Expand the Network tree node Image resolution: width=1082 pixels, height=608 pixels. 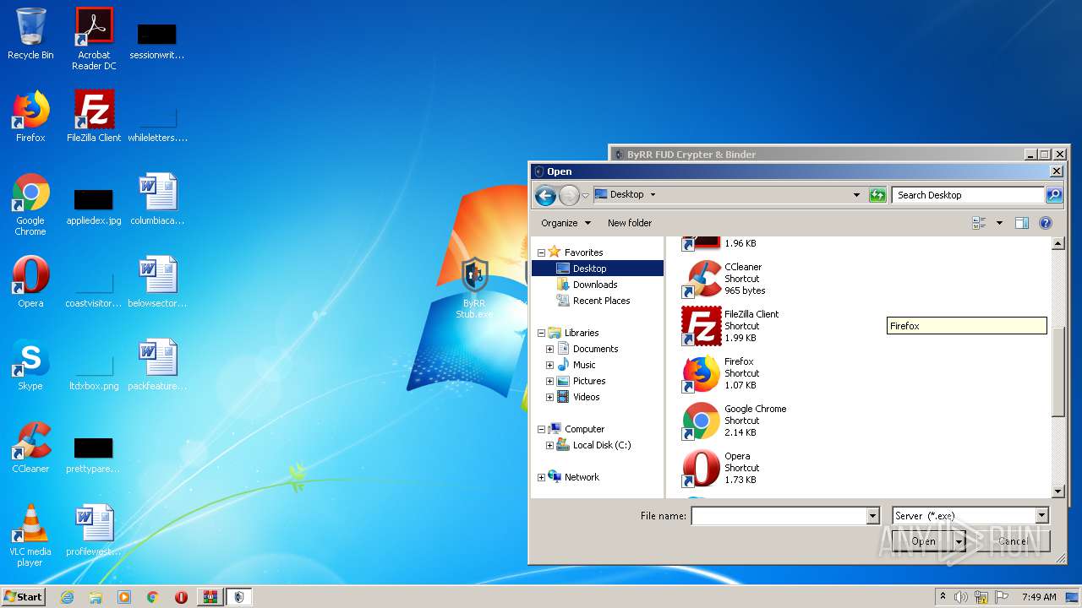(x=542, y=477)
